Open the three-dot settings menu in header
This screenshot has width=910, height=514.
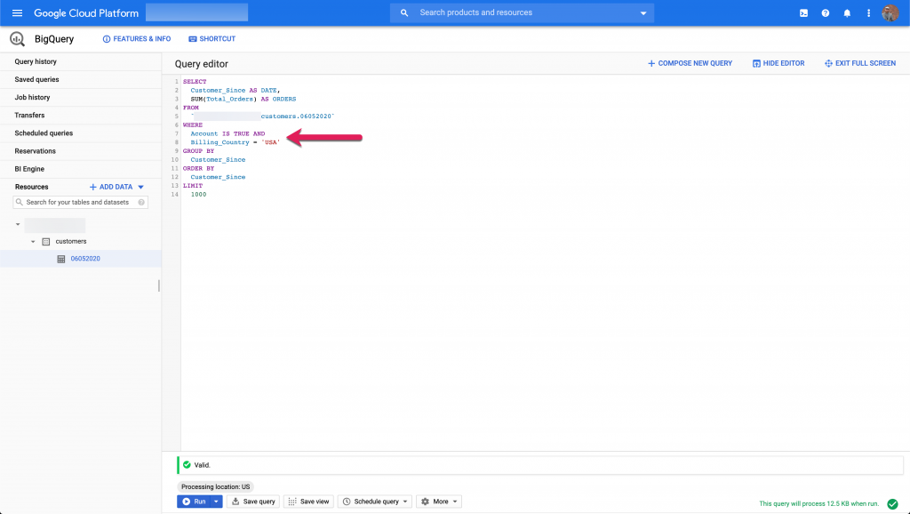pyautogui.click(x=868, y=13)
